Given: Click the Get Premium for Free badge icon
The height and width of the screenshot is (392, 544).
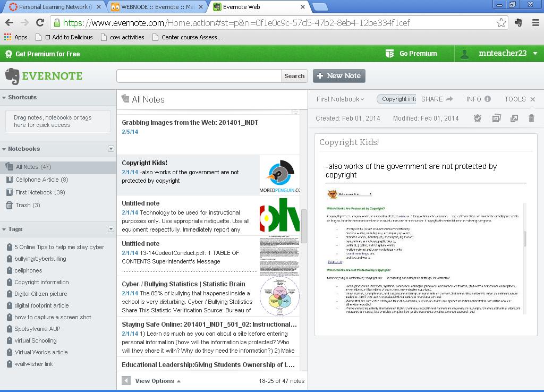Looking at the screenshot, I should click(8, 54).
